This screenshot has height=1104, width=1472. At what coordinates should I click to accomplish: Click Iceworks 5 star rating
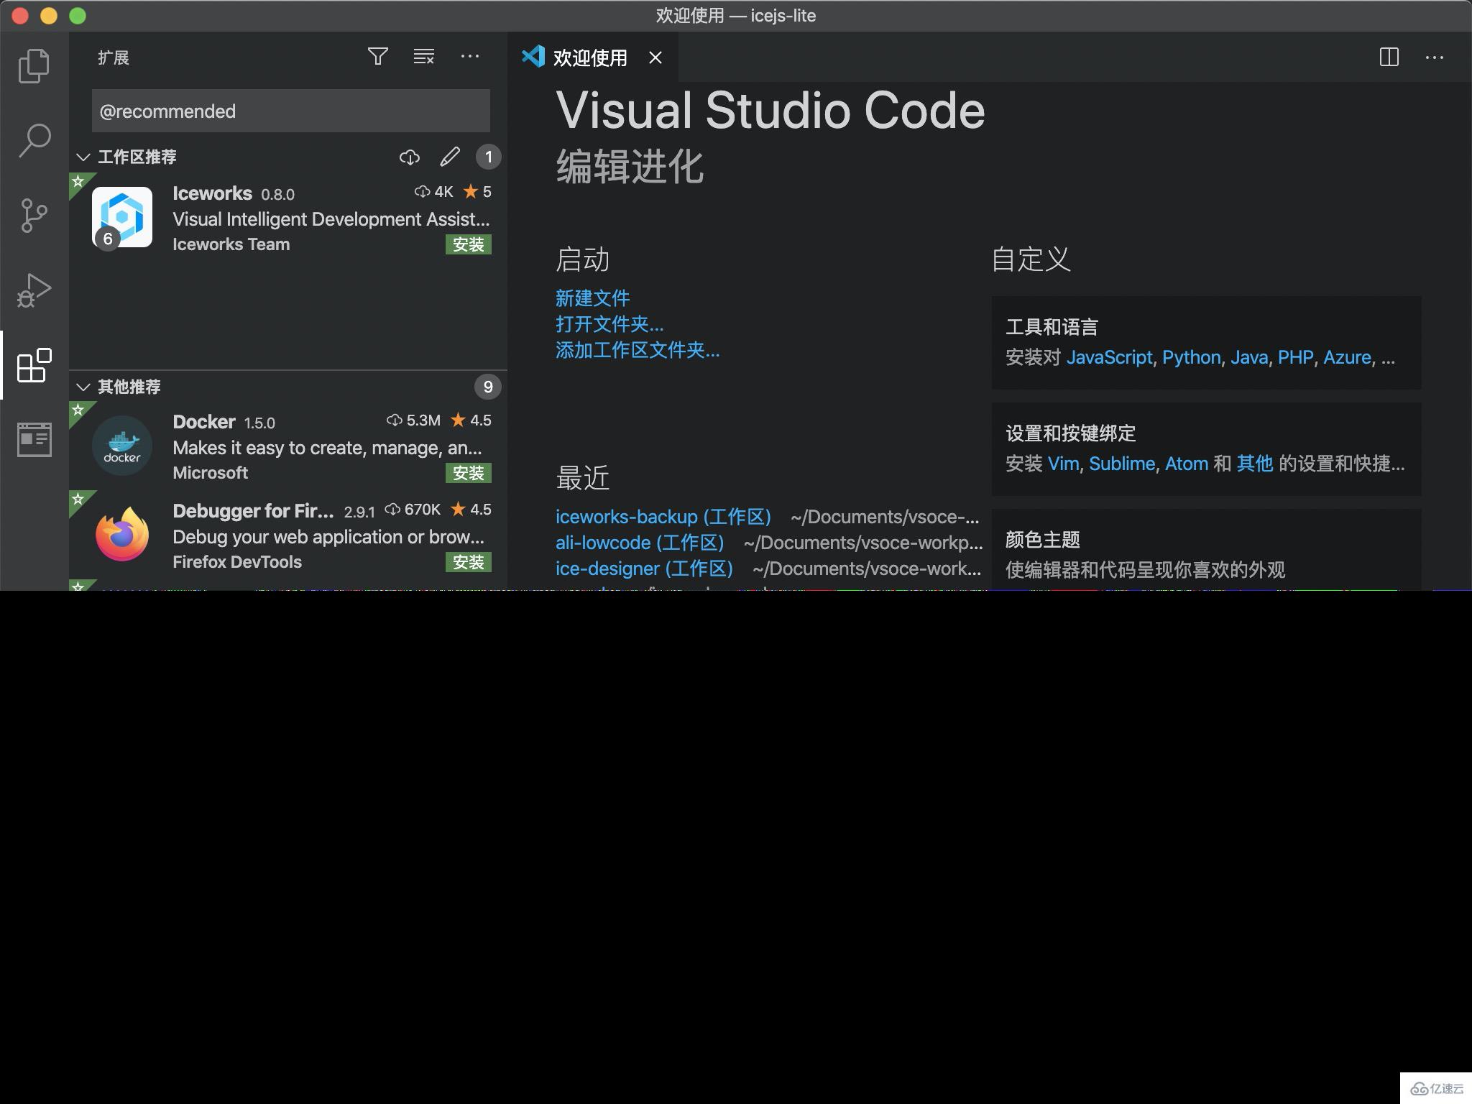(x=477, y=192)
